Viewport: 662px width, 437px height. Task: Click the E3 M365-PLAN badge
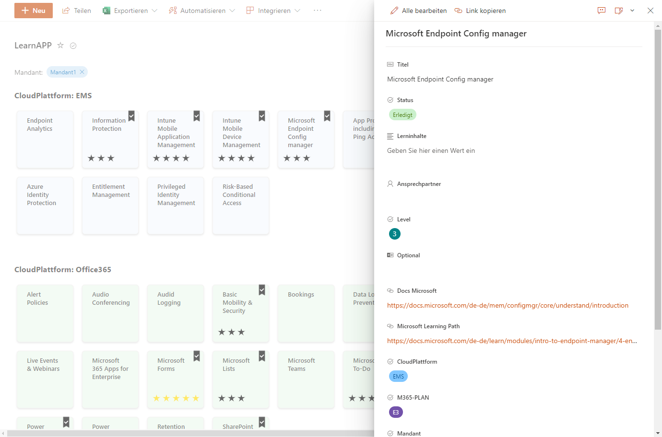(x=396, y=412)
